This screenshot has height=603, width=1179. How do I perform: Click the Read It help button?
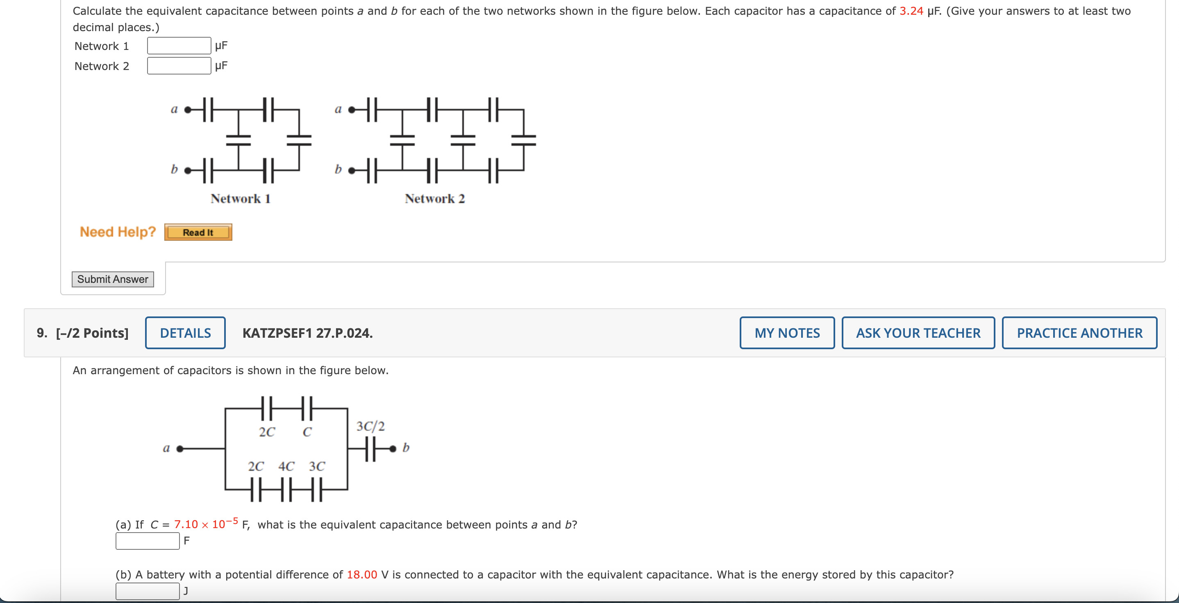pyautogui.click(x=198, y=232)
